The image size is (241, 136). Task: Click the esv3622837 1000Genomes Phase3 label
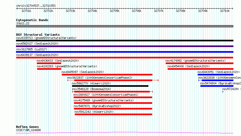[100, 78]
